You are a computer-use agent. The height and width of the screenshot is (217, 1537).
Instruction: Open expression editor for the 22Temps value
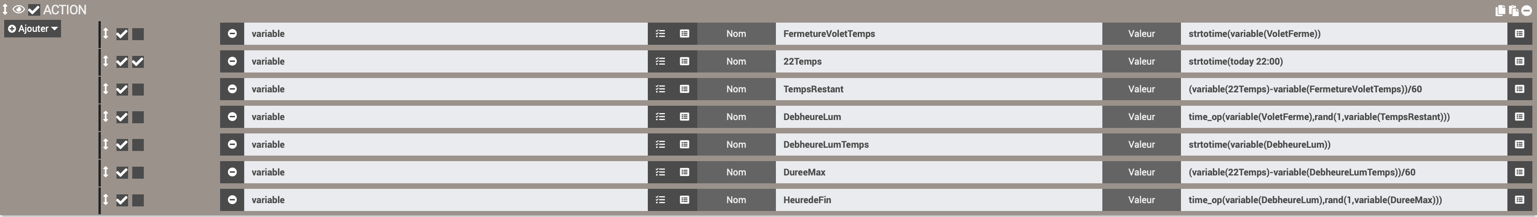tap(1519, 61)
